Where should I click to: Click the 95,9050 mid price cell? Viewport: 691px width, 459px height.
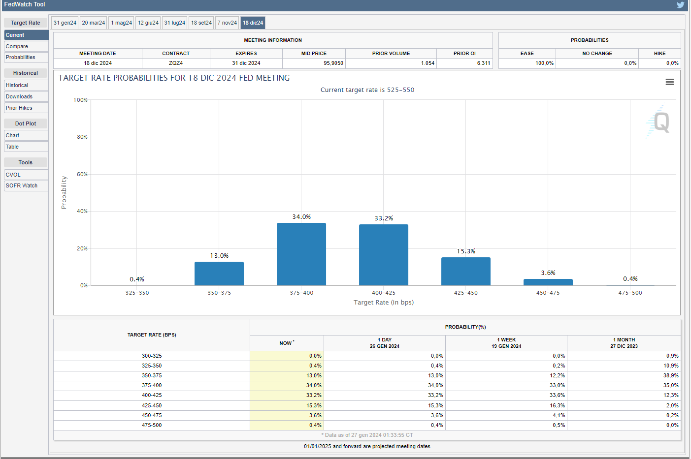tap(314, 63)
